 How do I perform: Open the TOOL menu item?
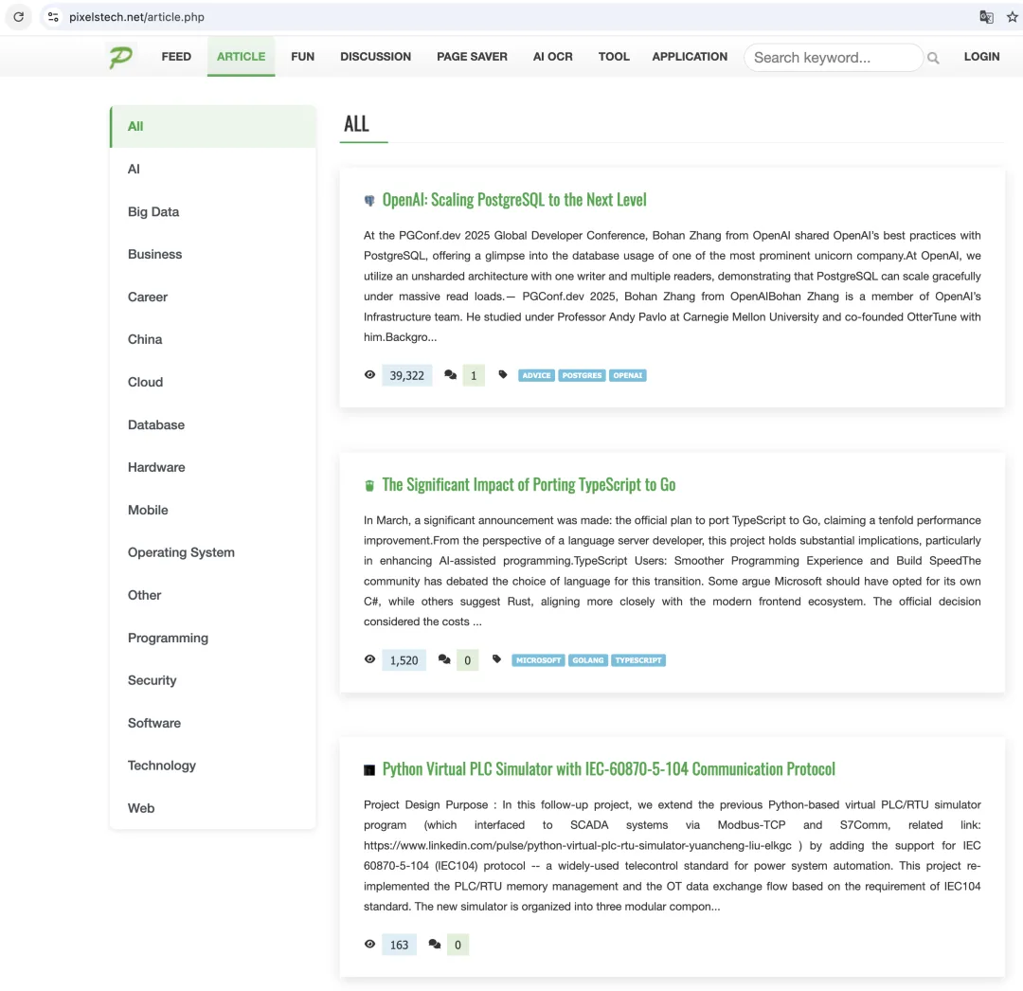614,57
